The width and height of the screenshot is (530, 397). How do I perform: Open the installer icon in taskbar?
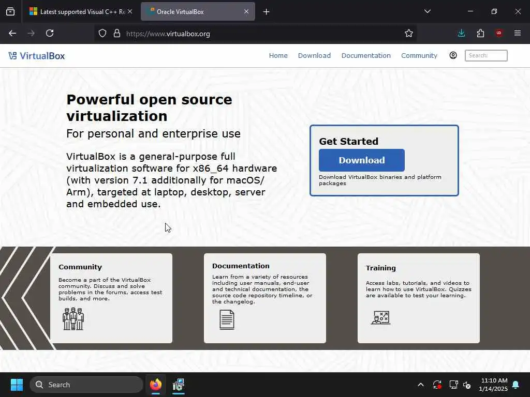(x=179, y=385)
